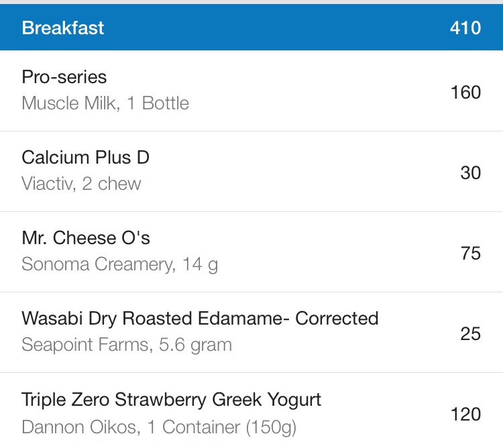
Task: Select Sonoma Creamery 14 g serving text
Action: click(119, 265)
